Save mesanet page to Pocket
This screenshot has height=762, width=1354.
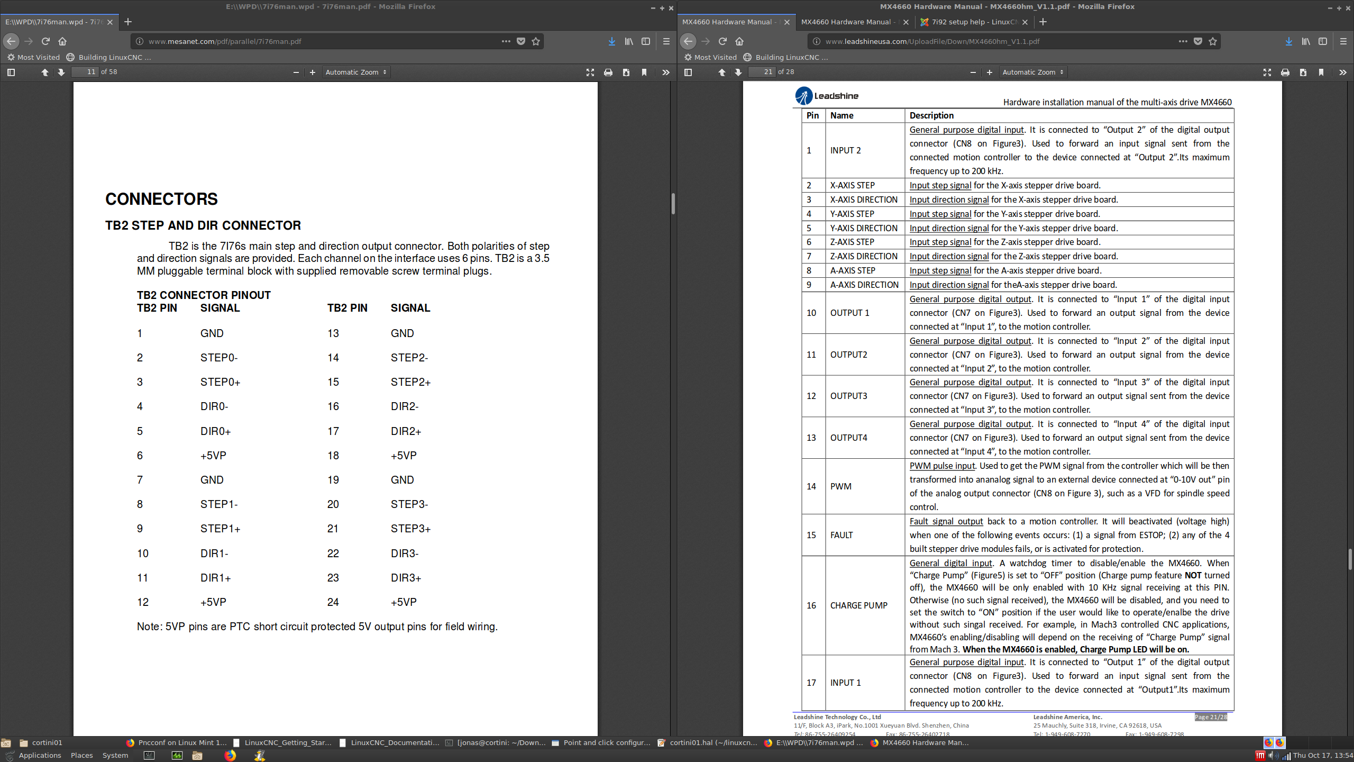click(521, 41)
